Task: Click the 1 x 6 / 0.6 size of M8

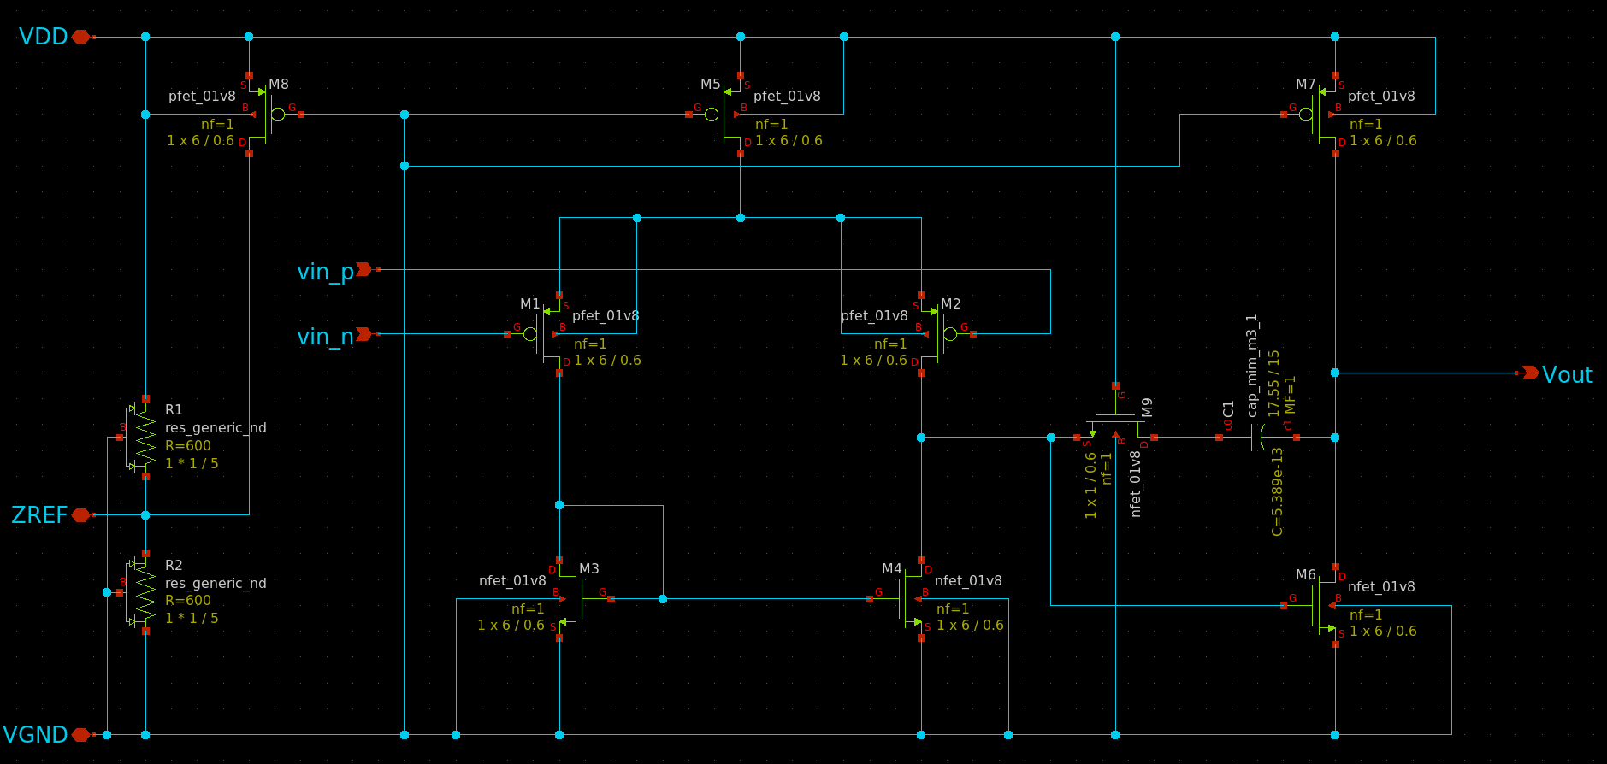Action: tap(200, 141)
